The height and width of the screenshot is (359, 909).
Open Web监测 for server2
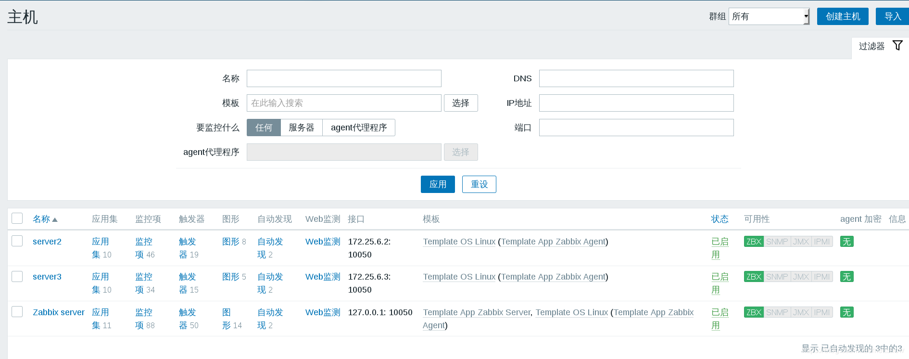(323, 242)
